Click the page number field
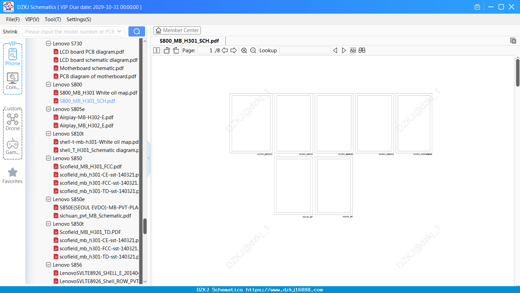Screen dimensions: 520x293 (x=206, y=51)
